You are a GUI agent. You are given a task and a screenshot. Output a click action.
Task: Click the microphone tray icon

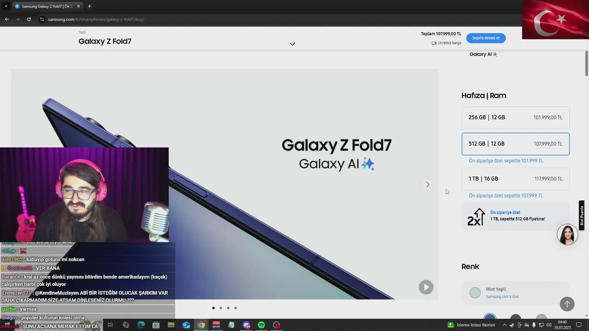[x=534, y=325]
